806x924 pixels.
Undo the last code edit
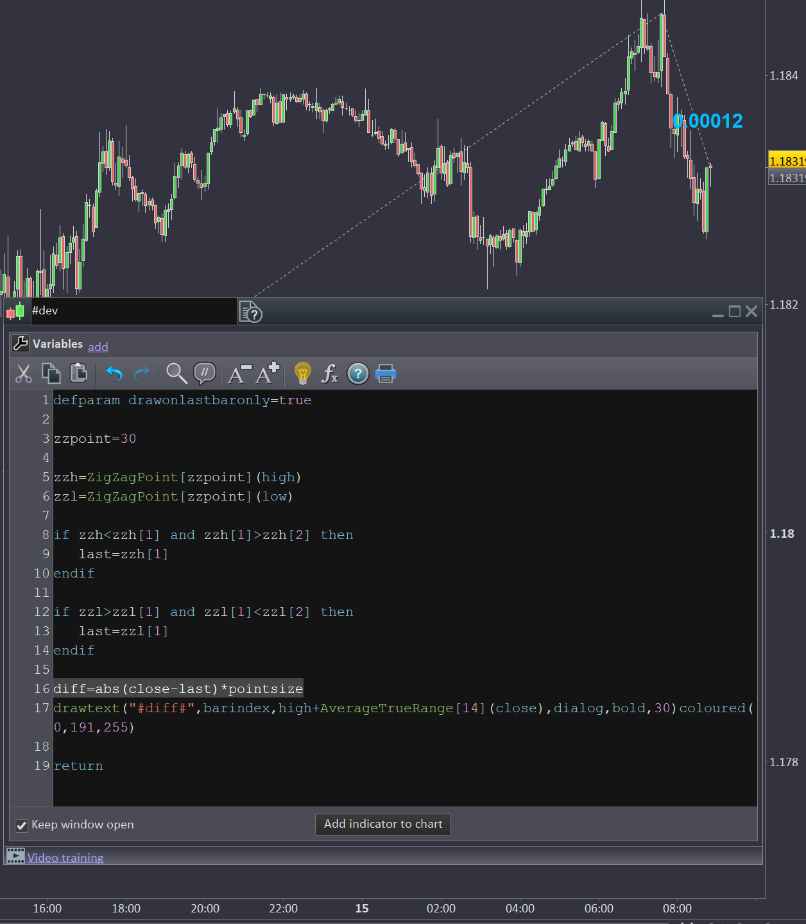114,373
